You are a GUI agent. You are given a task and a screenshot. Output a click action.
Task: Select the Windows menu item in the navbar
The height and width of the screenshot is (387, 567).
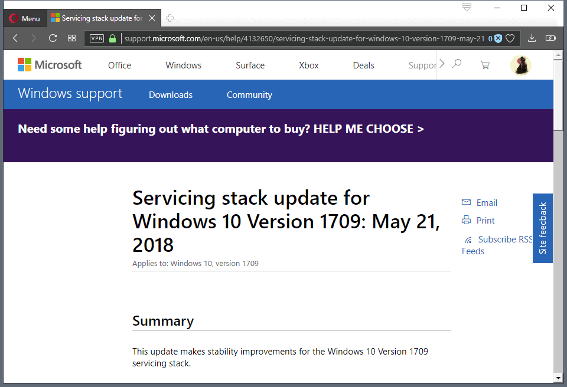coord(183,65)
